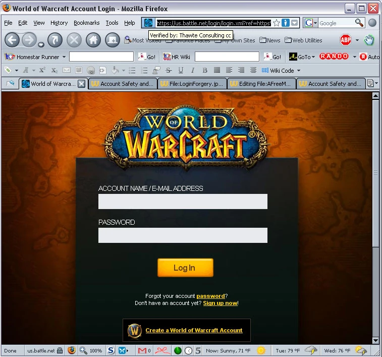The image size is (382, 357).
Task: Open a new tab with toolbar button
Action: coord(113,40)
